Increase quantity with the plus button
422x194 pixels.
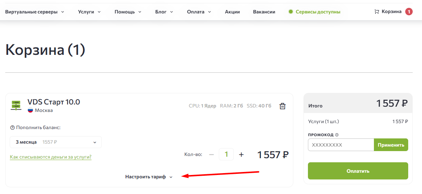(x=241, y=154)
